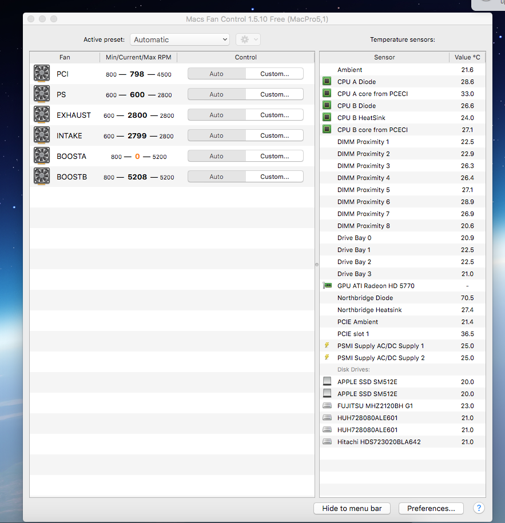Set PS fan to Auto
Viewport: 505px width, 523px height.
click(x=217, y=94)
